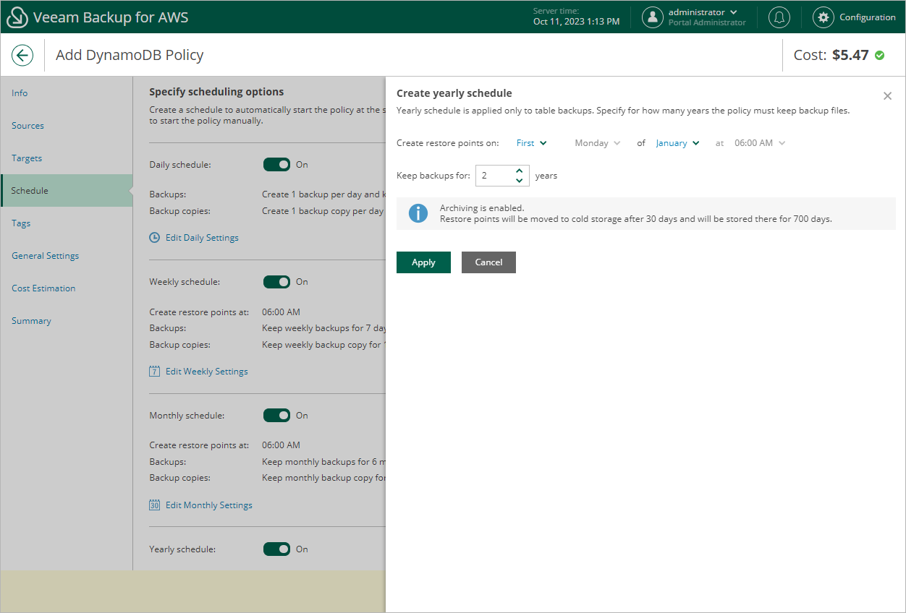Click the calendar icon beside Edit Monthly Settings
906x613 pixels.
(154, 505)
